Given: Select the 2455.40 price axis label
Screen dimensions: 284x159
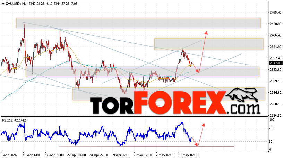Looking at the screenshot, I should point(275,12).
